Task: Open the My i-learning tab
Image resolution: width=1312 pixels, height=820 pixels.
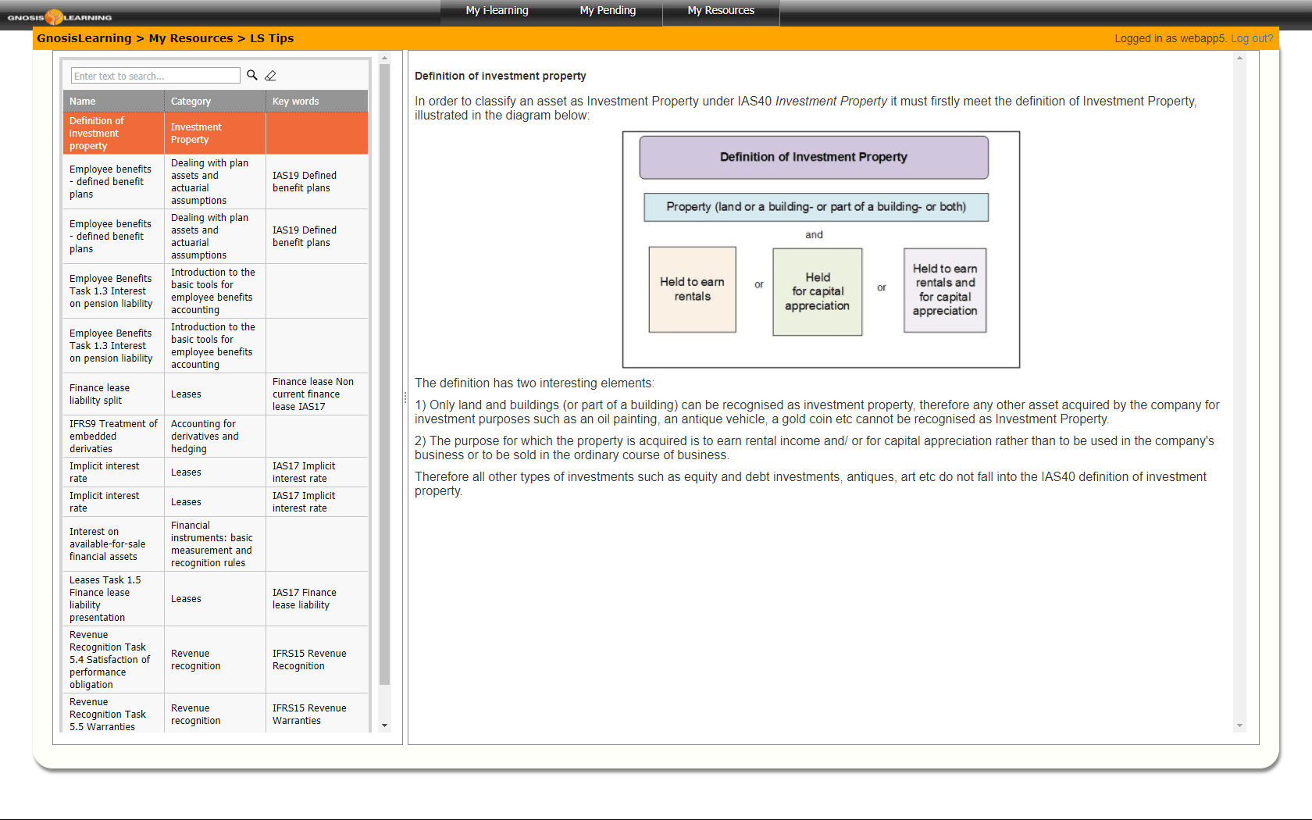Action: coord(497,11)
